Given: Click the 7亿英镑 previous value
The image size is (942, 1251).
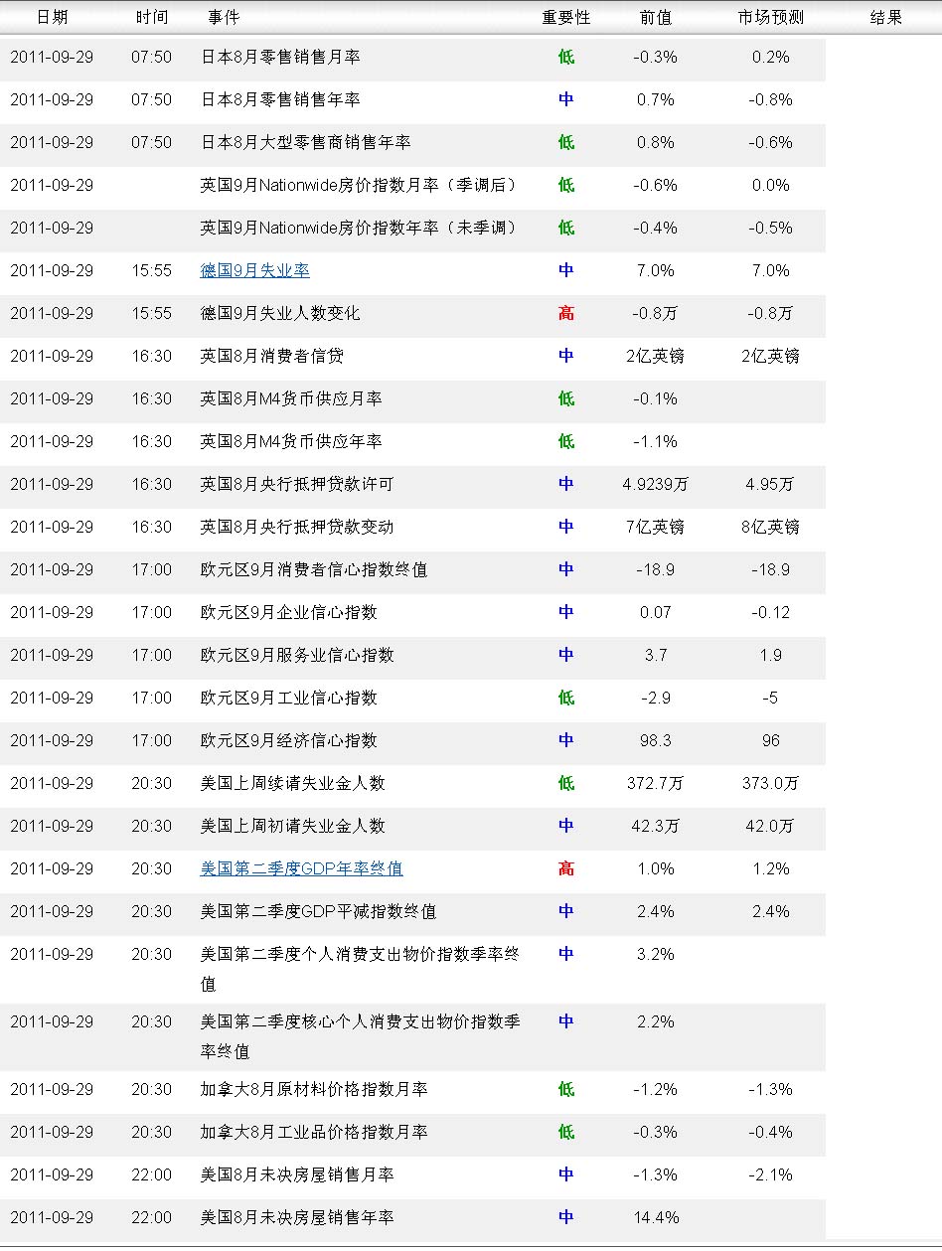Looking at the screenshot, I should click(x=655, y=527).
